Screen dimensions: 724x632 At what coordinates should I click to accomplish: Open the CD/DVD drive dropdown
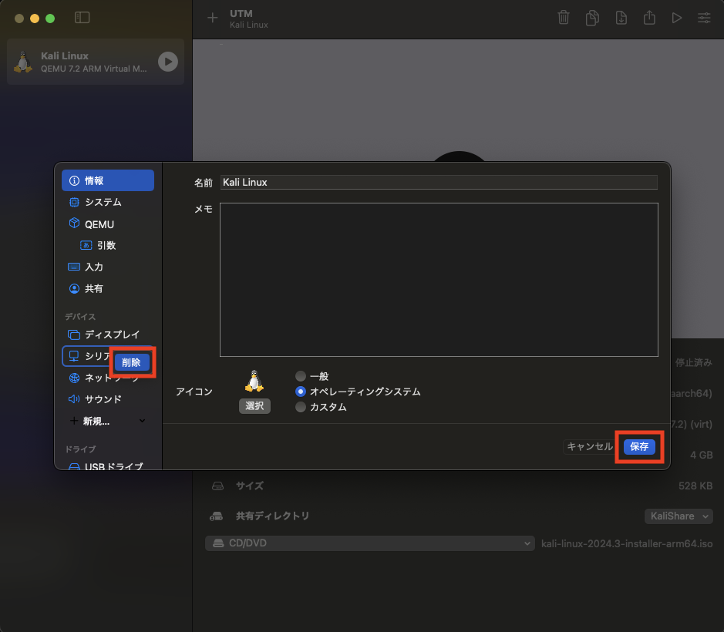pyautogui.click(x=370, y=543)
